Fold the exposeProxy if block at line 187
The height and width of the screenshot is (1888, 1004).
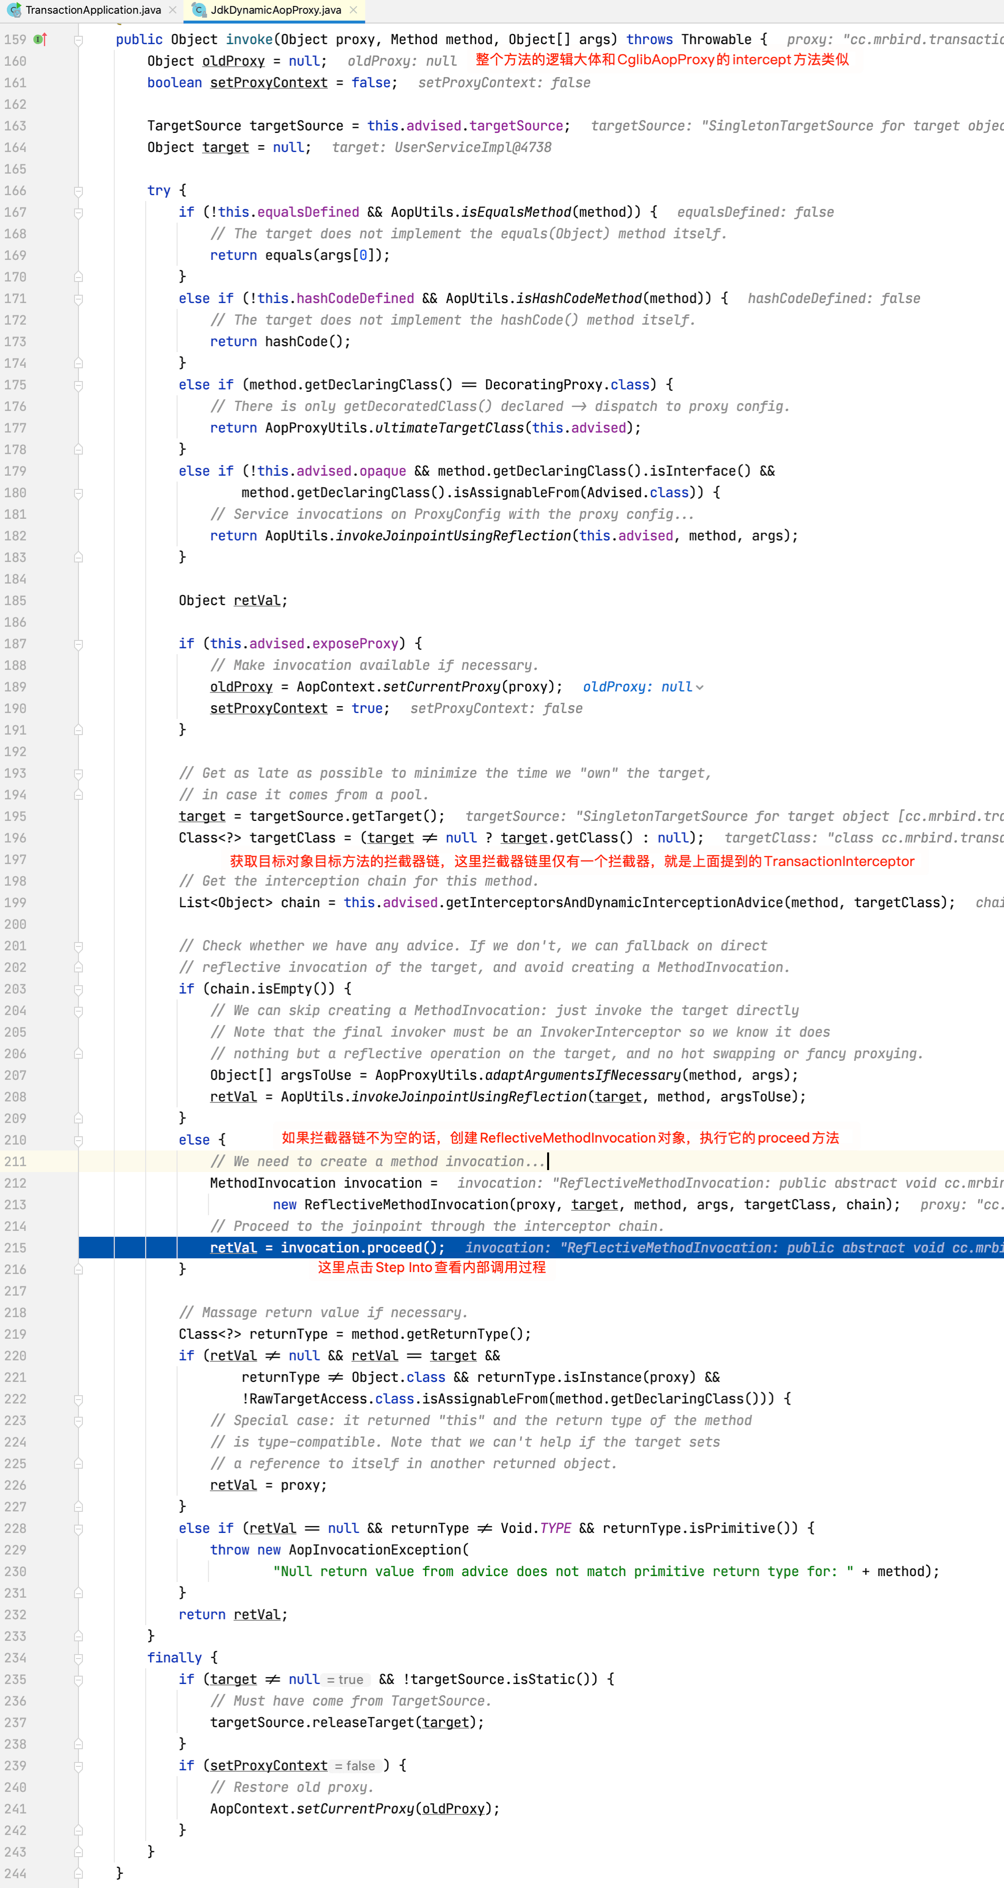78,644
